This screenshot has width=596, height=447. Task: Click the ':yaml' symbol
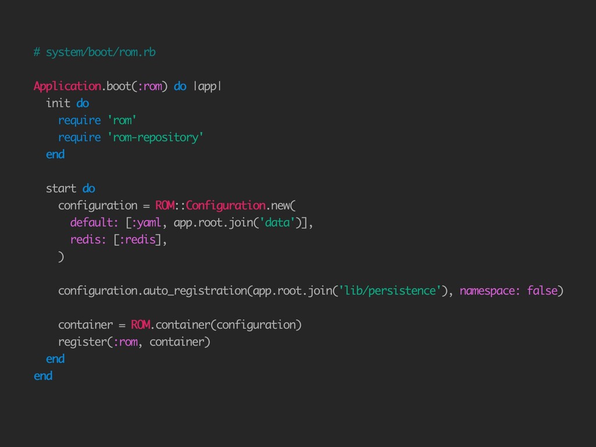[x=146, y=223]
